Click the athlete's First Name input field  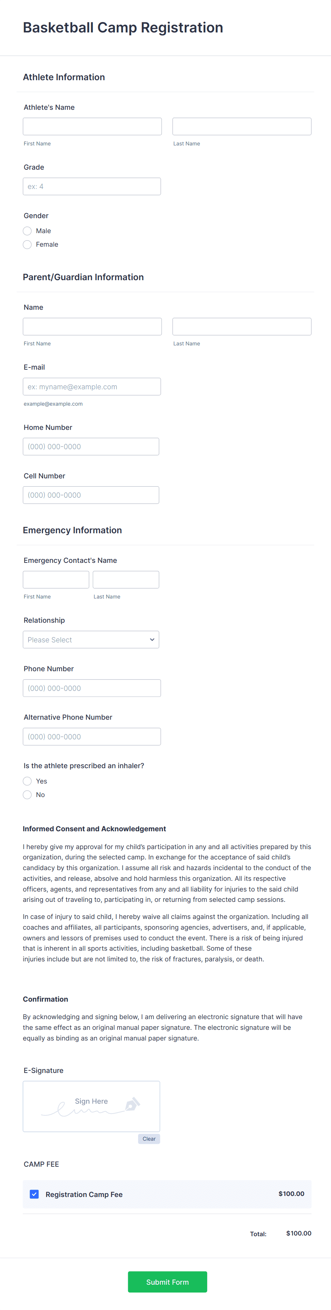92,126
